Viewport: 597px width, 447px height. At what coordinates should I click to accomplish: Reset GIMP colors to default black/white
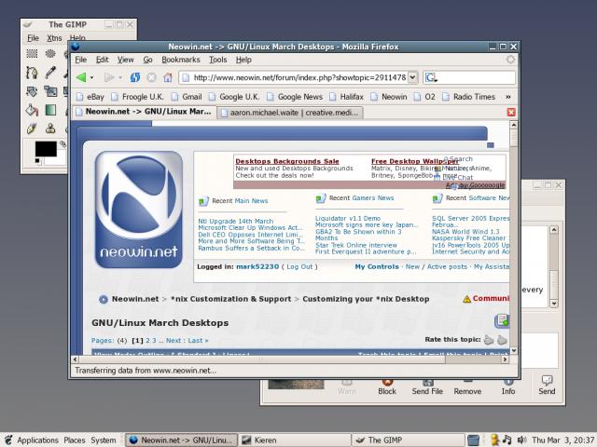38,161
